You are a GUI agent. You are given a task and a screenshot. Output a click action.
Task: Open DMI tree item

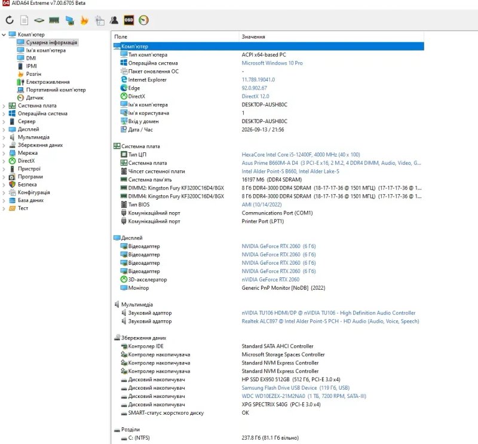[x=31, y=58]
